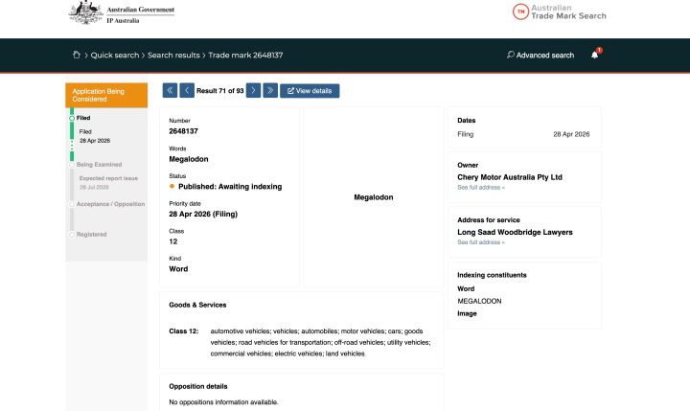This screenshot has width=690, height=411.
Task: Click owner Chery Motor Australia Pty Ltd
Action: pyautogui.click(x=510, y=177)
